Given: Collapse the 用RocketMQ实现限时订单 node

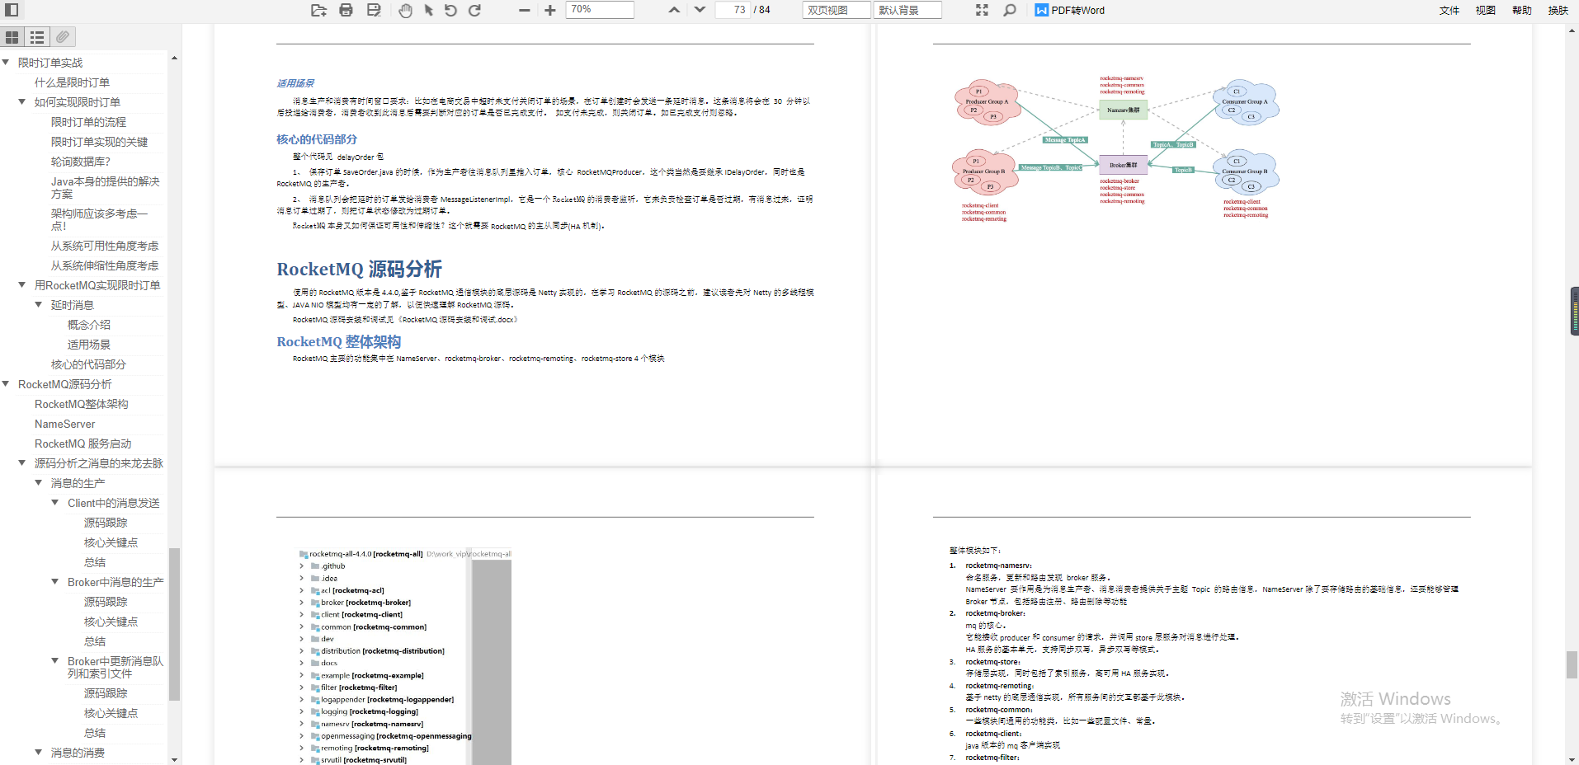Looking at the screenshot, I should (x=22, y=285).
